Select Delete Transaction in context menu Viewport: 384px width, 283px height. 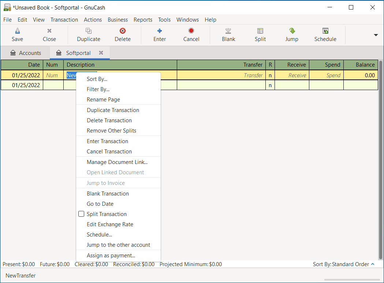pyautogui.click(x=118, y=120)
